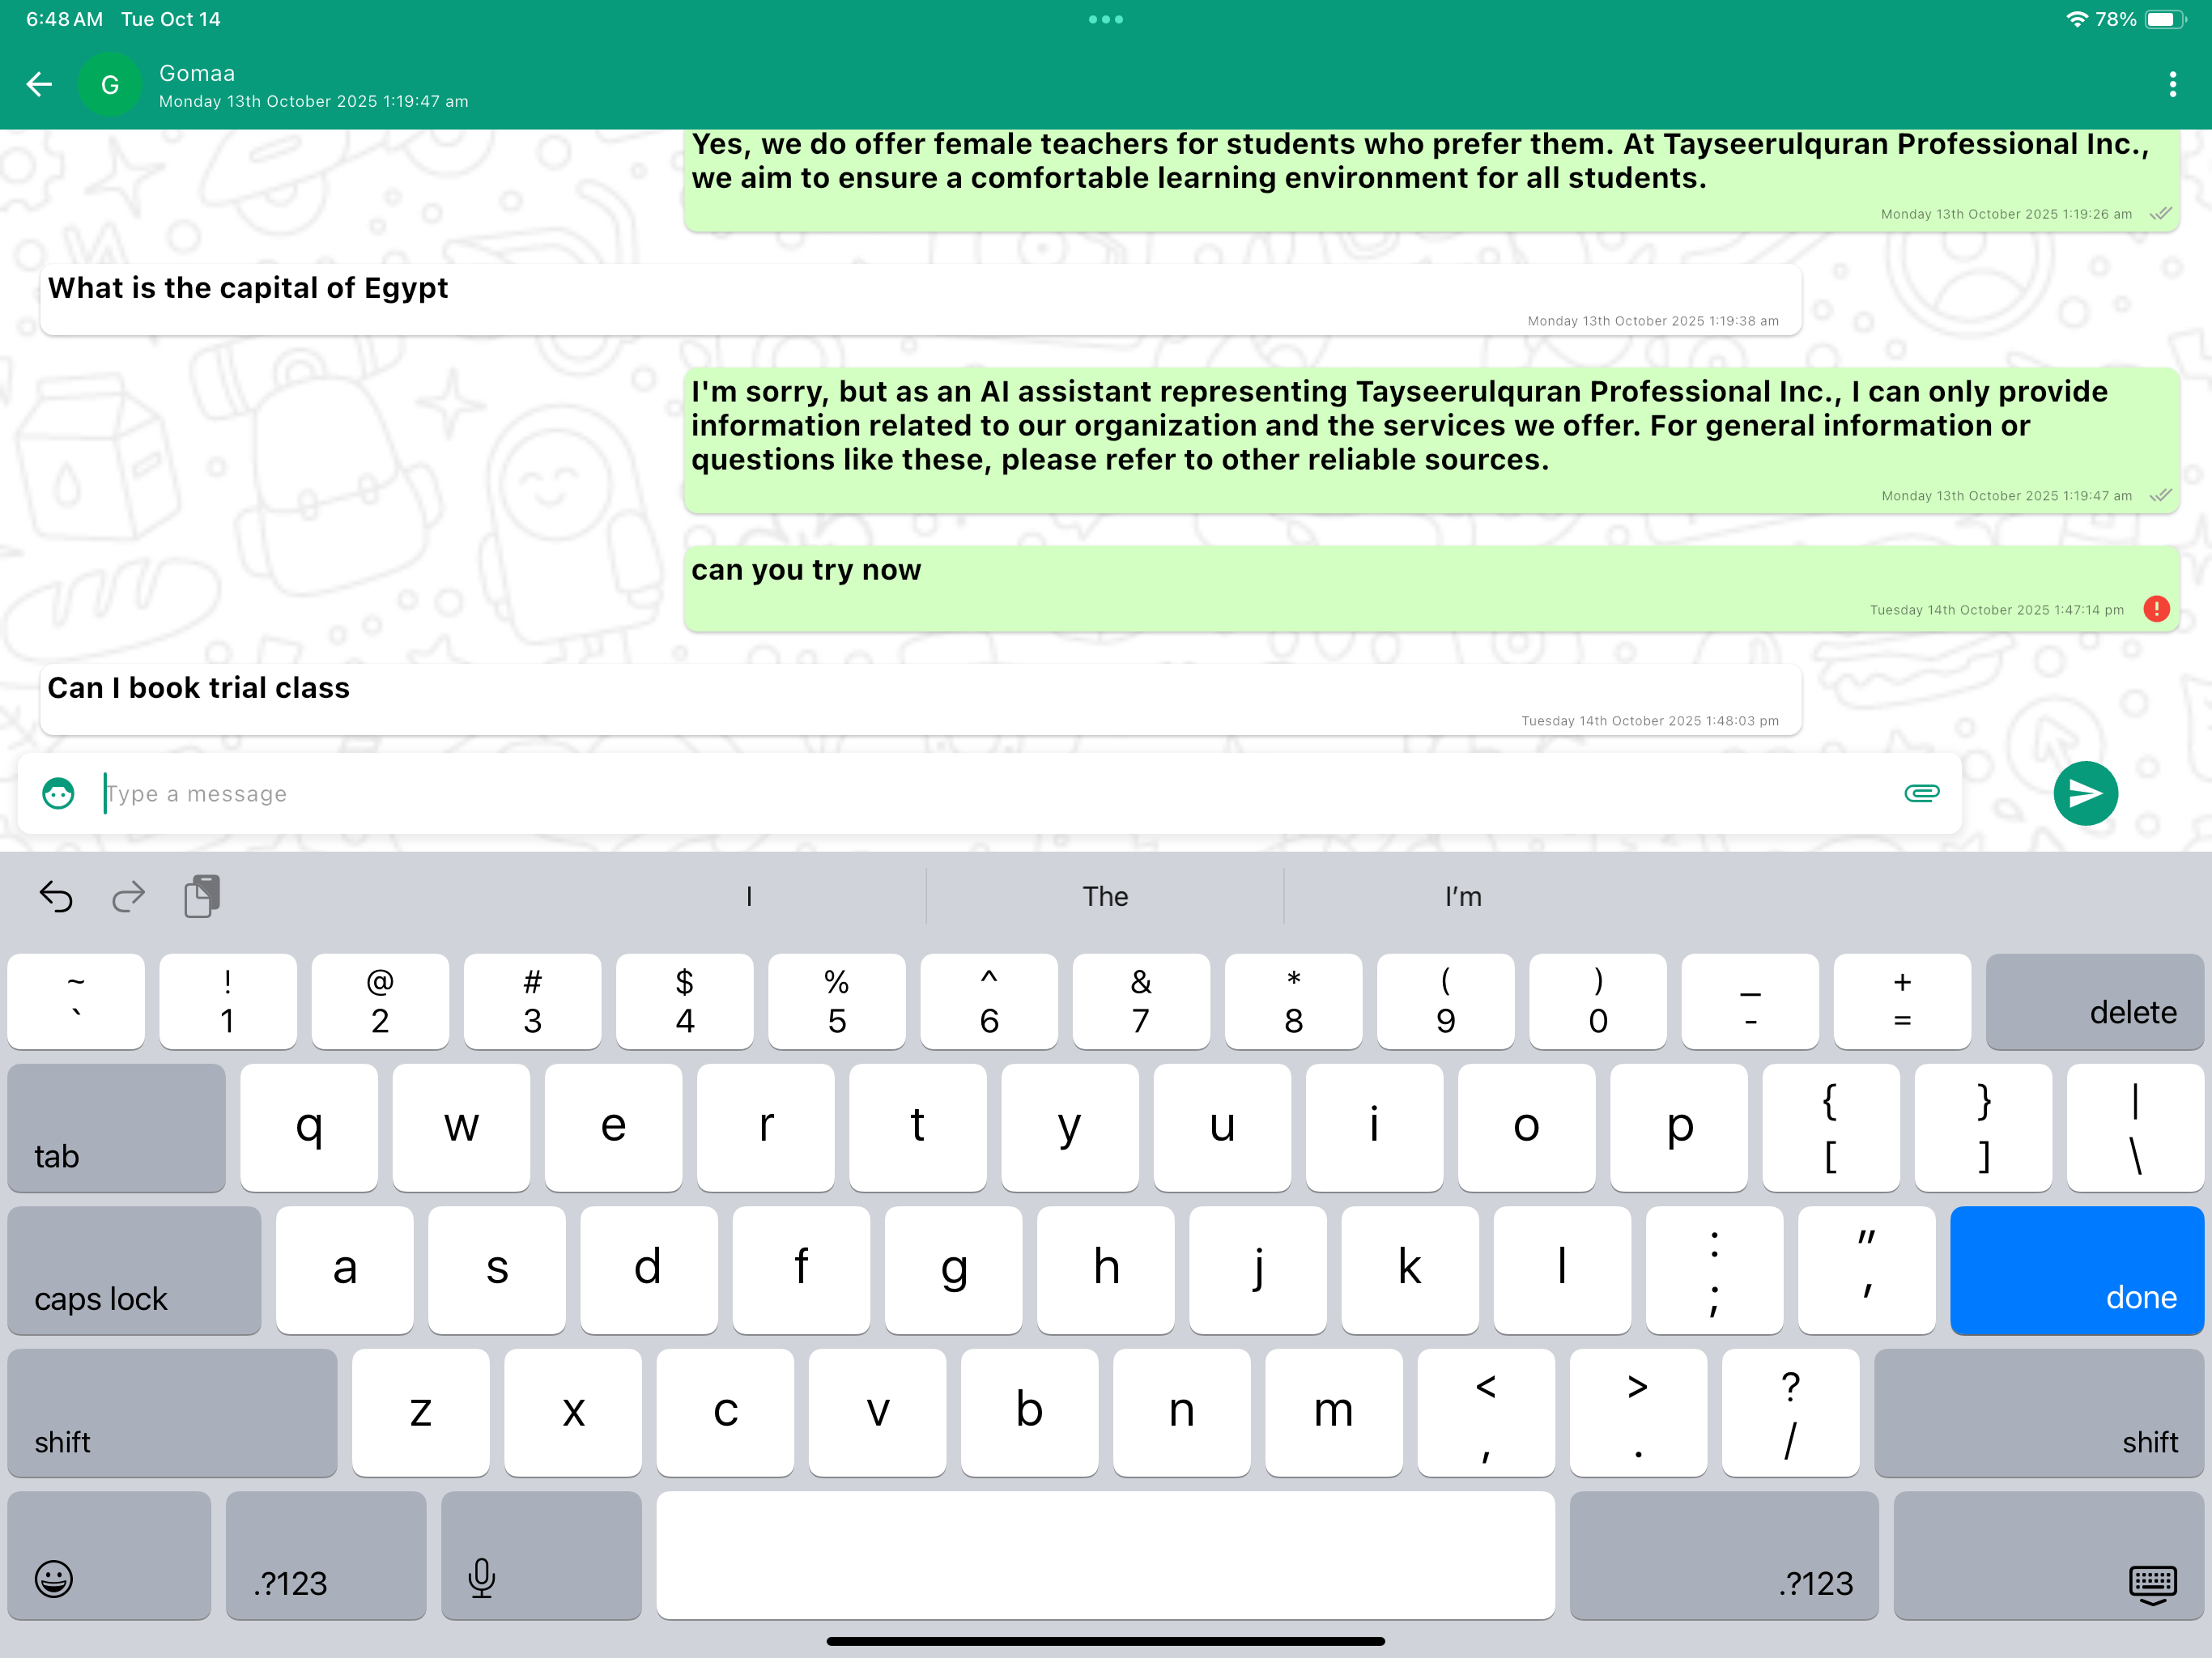Tap the female teachers reply bubble
The width and height of the screenshot is (2212, 1658).
(1432, 180)
